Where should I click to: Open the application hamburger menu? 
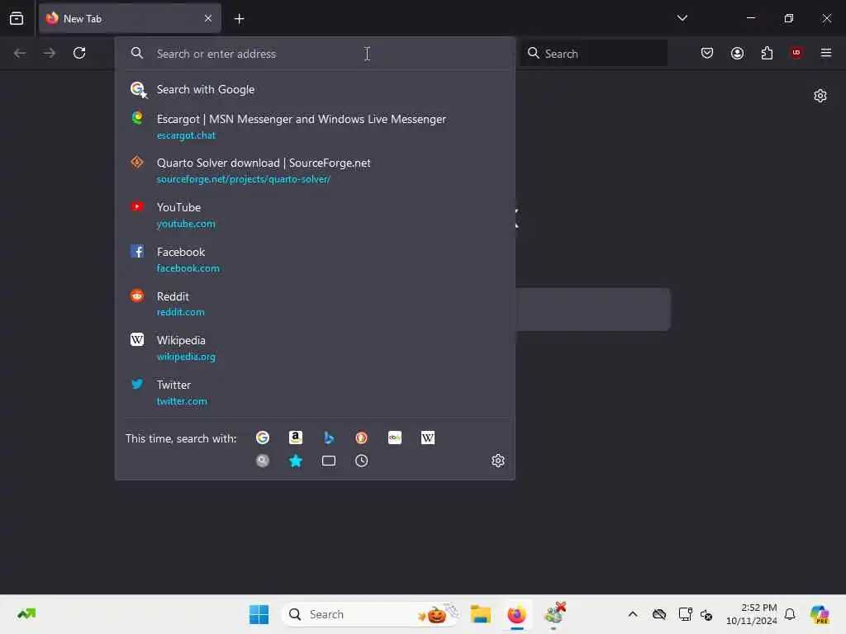[825, 53]
